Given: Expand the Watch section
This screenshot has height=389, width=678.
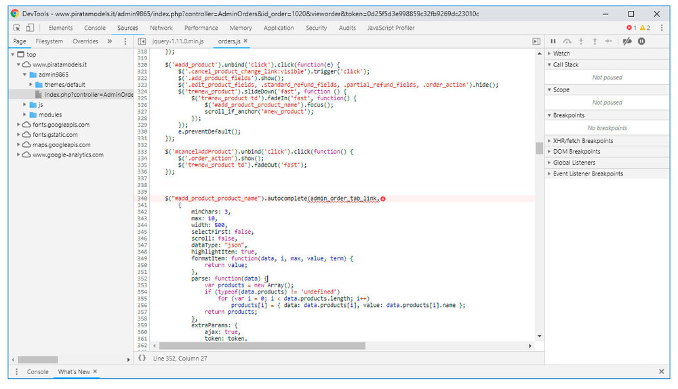Looking at the screenshot, I should click(x=561, y=54).
